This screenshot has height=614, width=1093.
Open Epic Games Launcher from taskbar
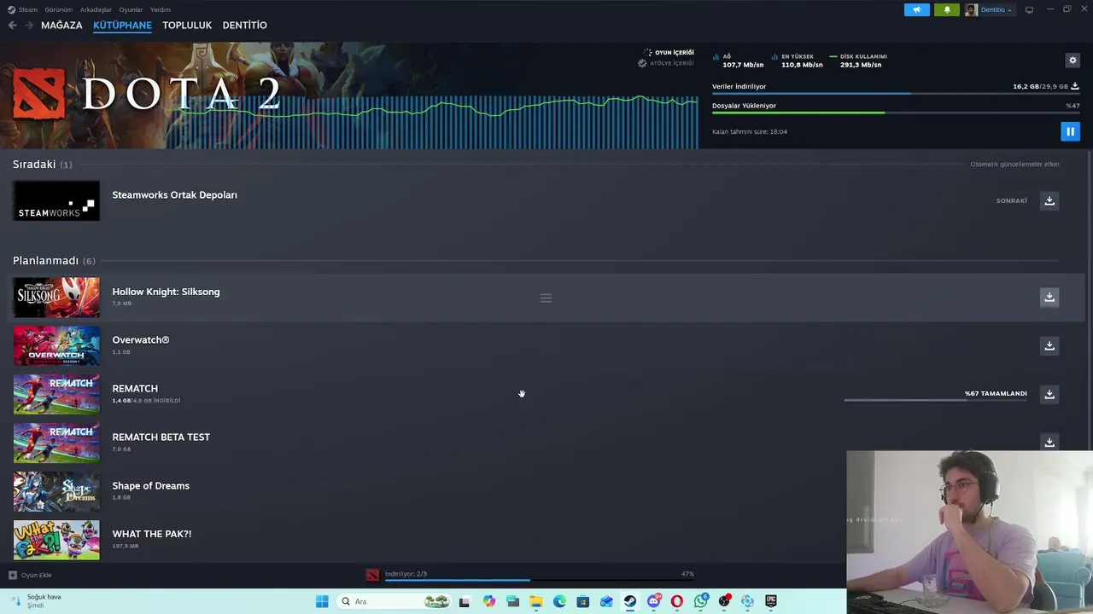[771, 601]
